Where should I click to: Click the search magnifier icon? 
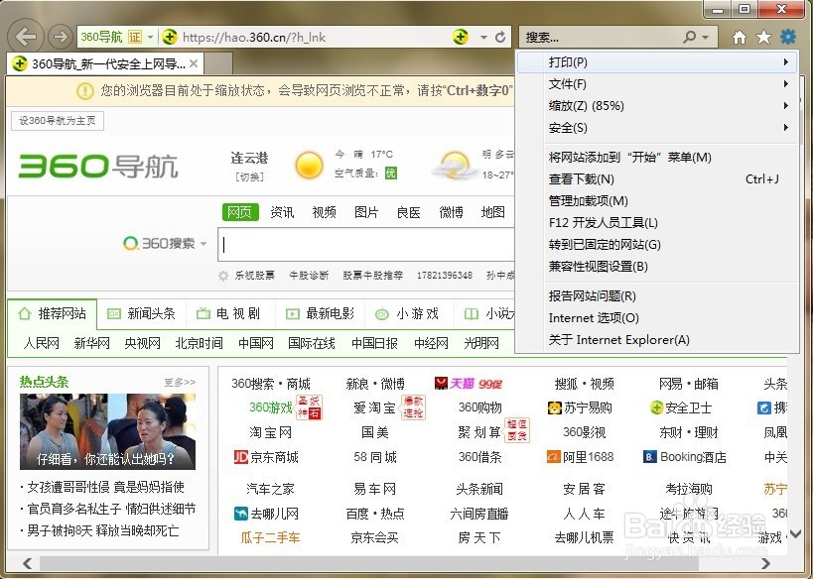pos(689,38)
